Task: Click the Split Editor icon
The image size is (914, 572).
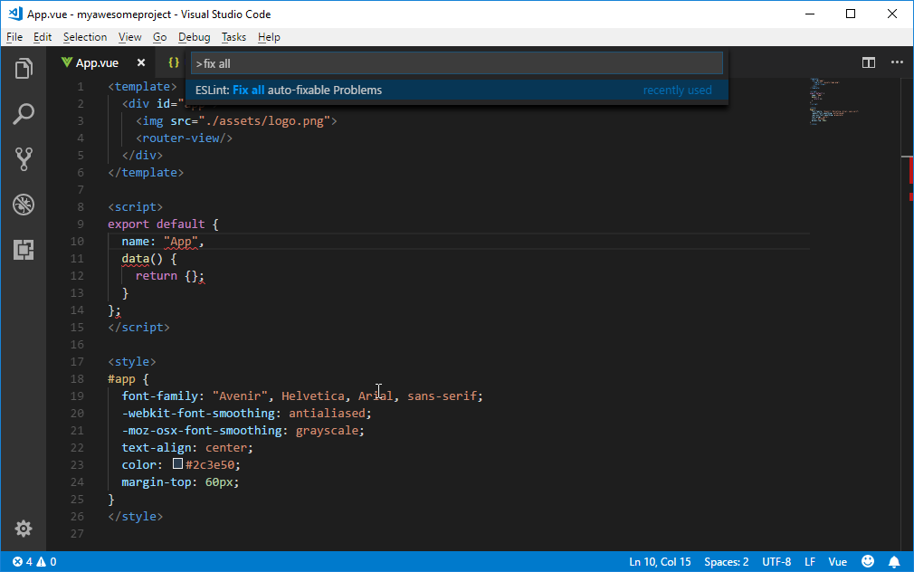Action: (x=869, y=62)
